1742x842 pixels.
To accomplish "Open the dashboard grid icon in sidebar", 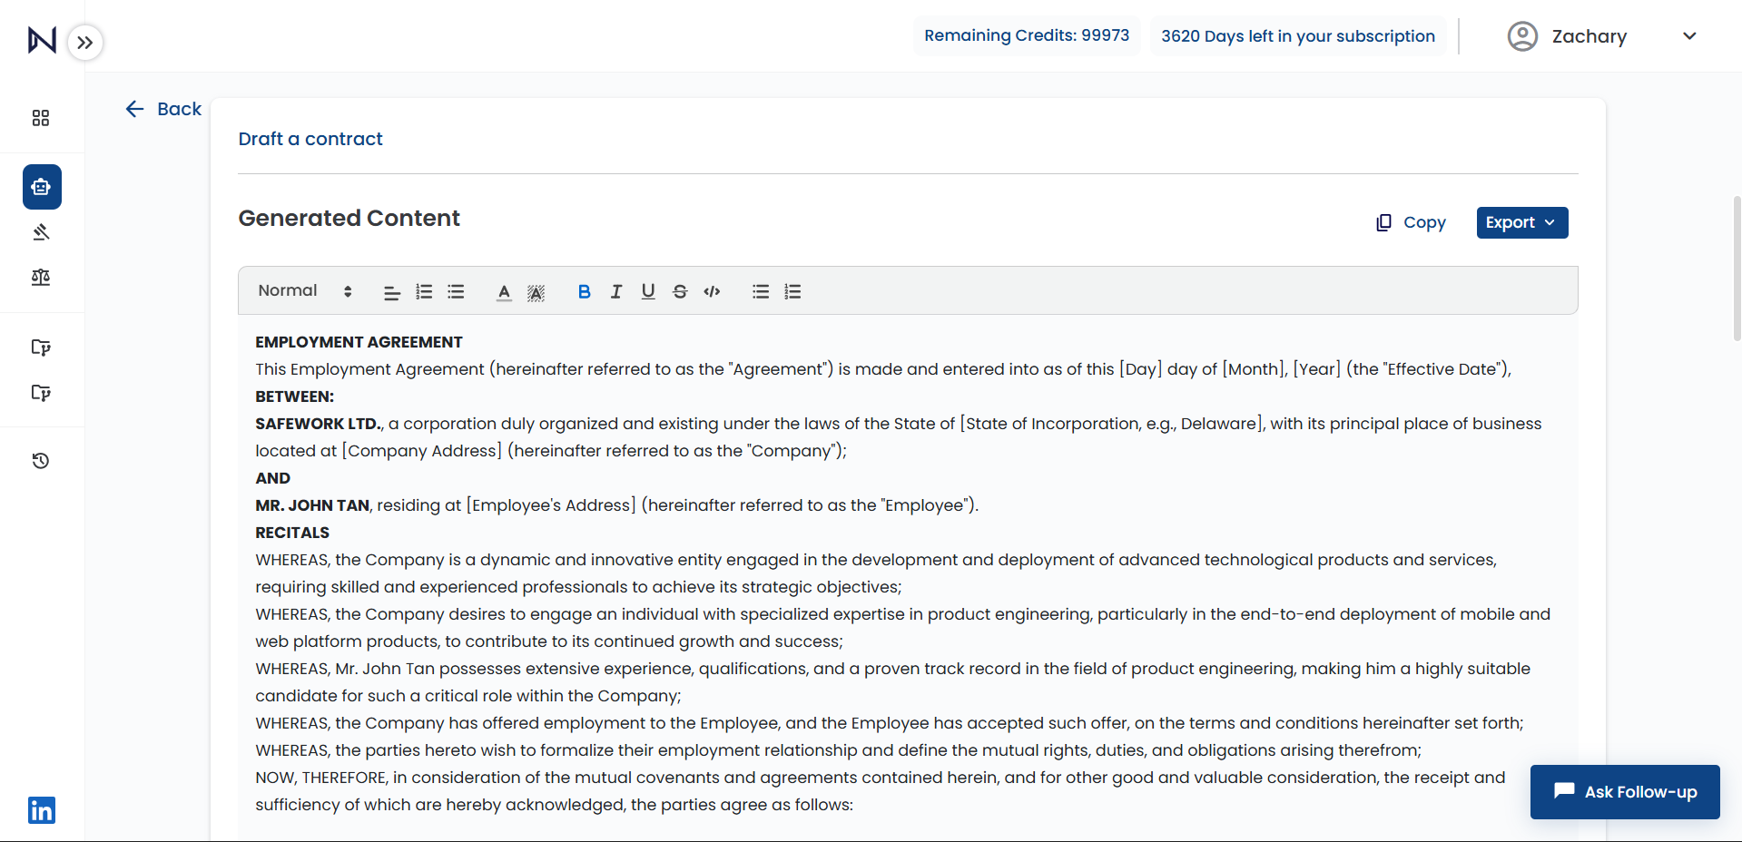I will 41,118.
